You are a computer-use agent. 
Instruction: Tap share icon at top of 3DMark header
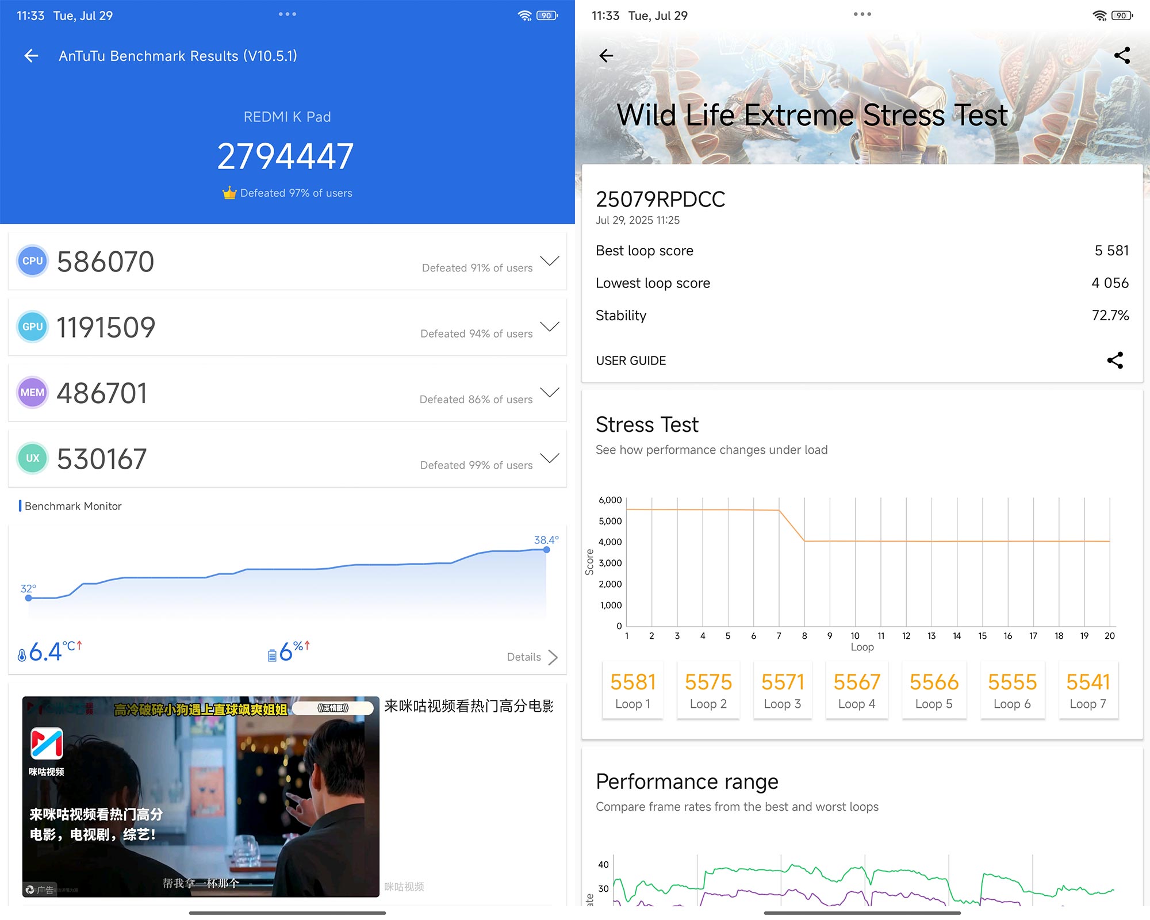point(1122,55)
